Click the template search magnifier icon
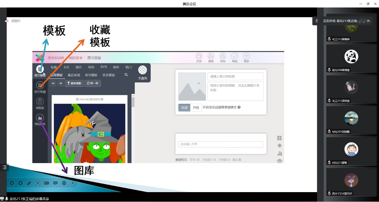Screen dimensions: 379x202 pos(126,75)
